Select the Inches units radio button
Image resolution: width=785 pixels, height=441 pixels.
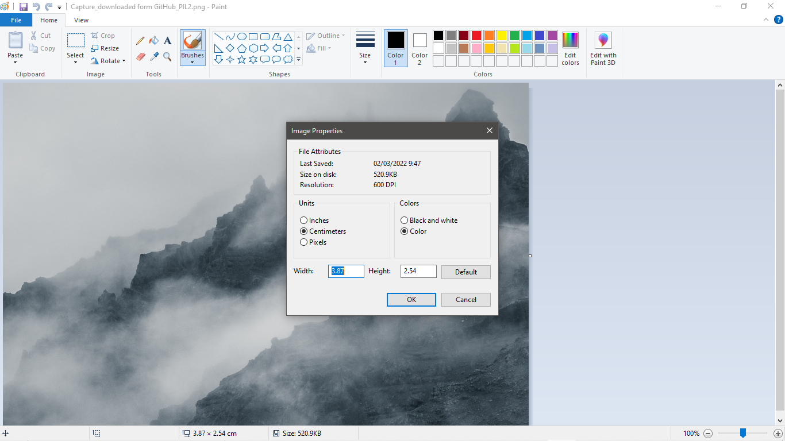coord(303,220)
